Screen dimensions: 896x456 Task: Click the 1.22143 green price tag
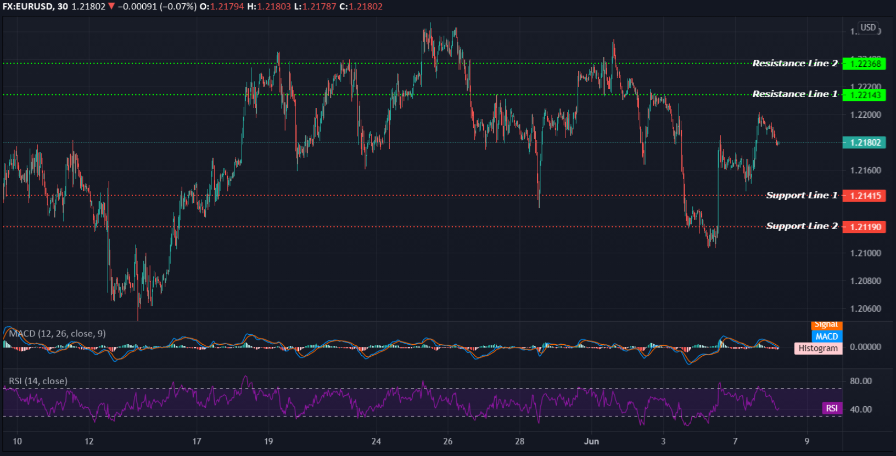pyautogui.click(x=864, y=95)
